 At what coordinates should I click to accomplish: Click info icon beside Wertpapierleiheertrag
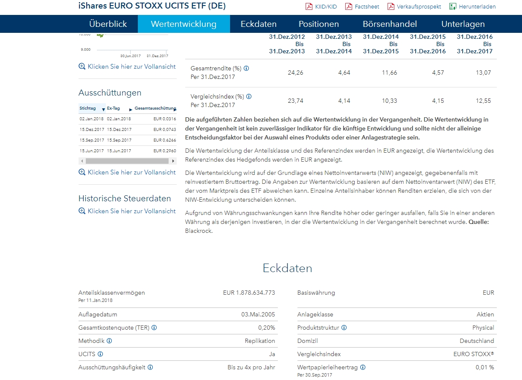(x=363, y=367)
